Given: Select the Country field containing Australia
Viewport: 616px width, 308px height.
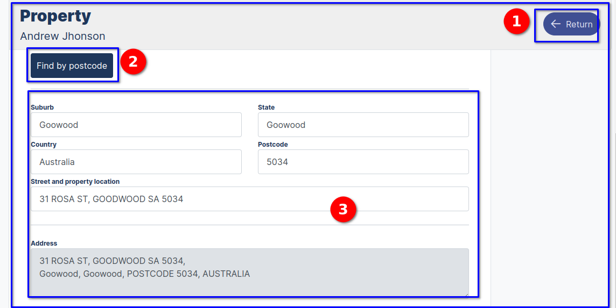Looking at the screenshot, I should 136,162.
